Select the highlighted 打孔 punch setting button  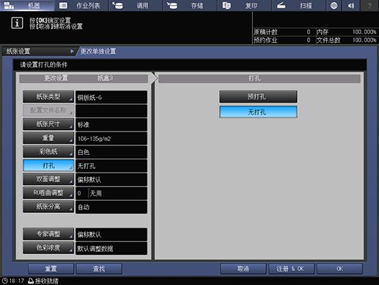[x=48, y=165]
